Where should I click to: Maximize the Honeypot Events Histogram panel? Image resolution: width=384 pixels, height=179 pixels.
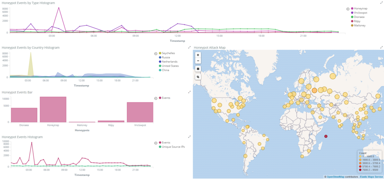(189, 137)
